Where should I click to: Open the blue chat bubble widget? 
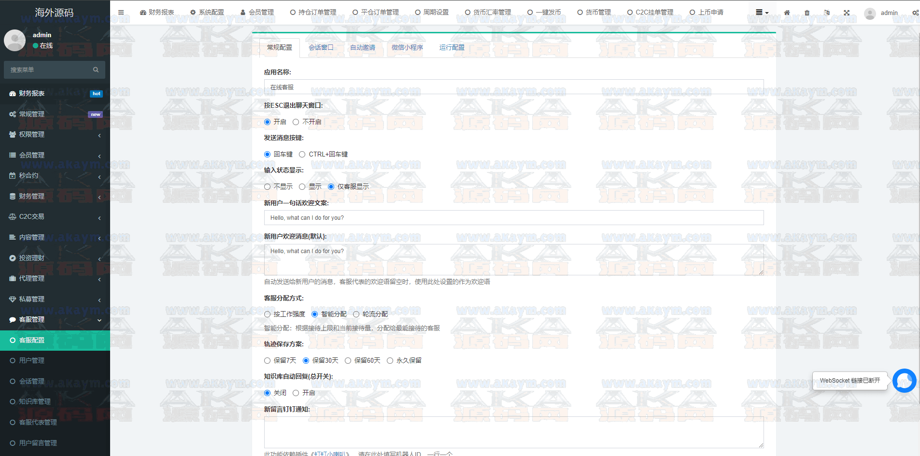(904, 381)
